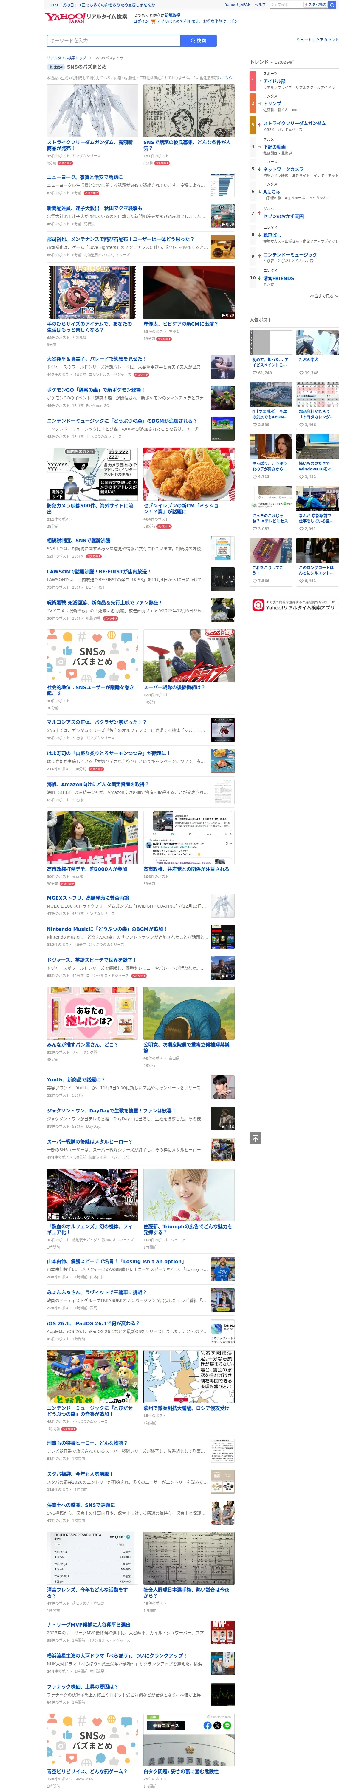Open あなたの推しパンは？ thumbnail
Screen dimensions: 339x1790
92,1013
